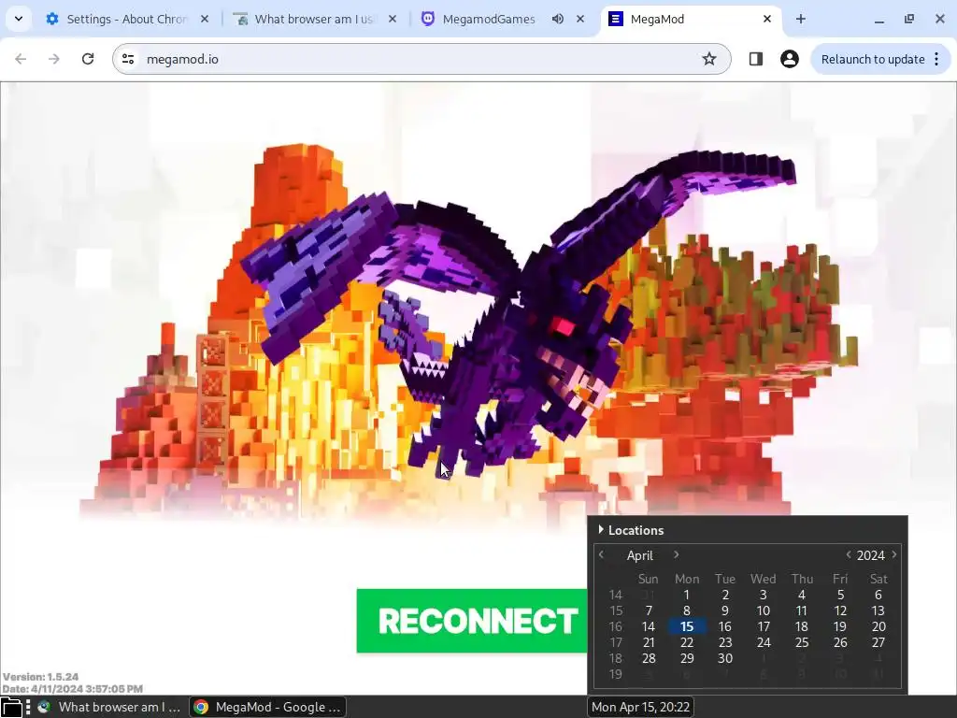Close the What browser am I using tab
The image size is (957, 718).
tap(393, 19)
